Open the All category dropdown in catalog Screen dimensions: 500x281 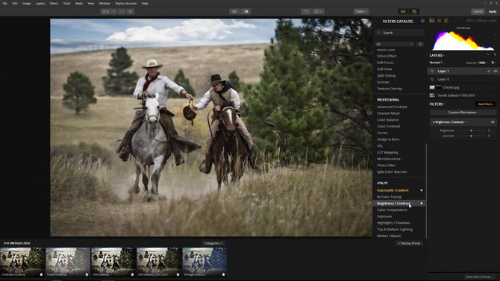[x=395, y=44]
